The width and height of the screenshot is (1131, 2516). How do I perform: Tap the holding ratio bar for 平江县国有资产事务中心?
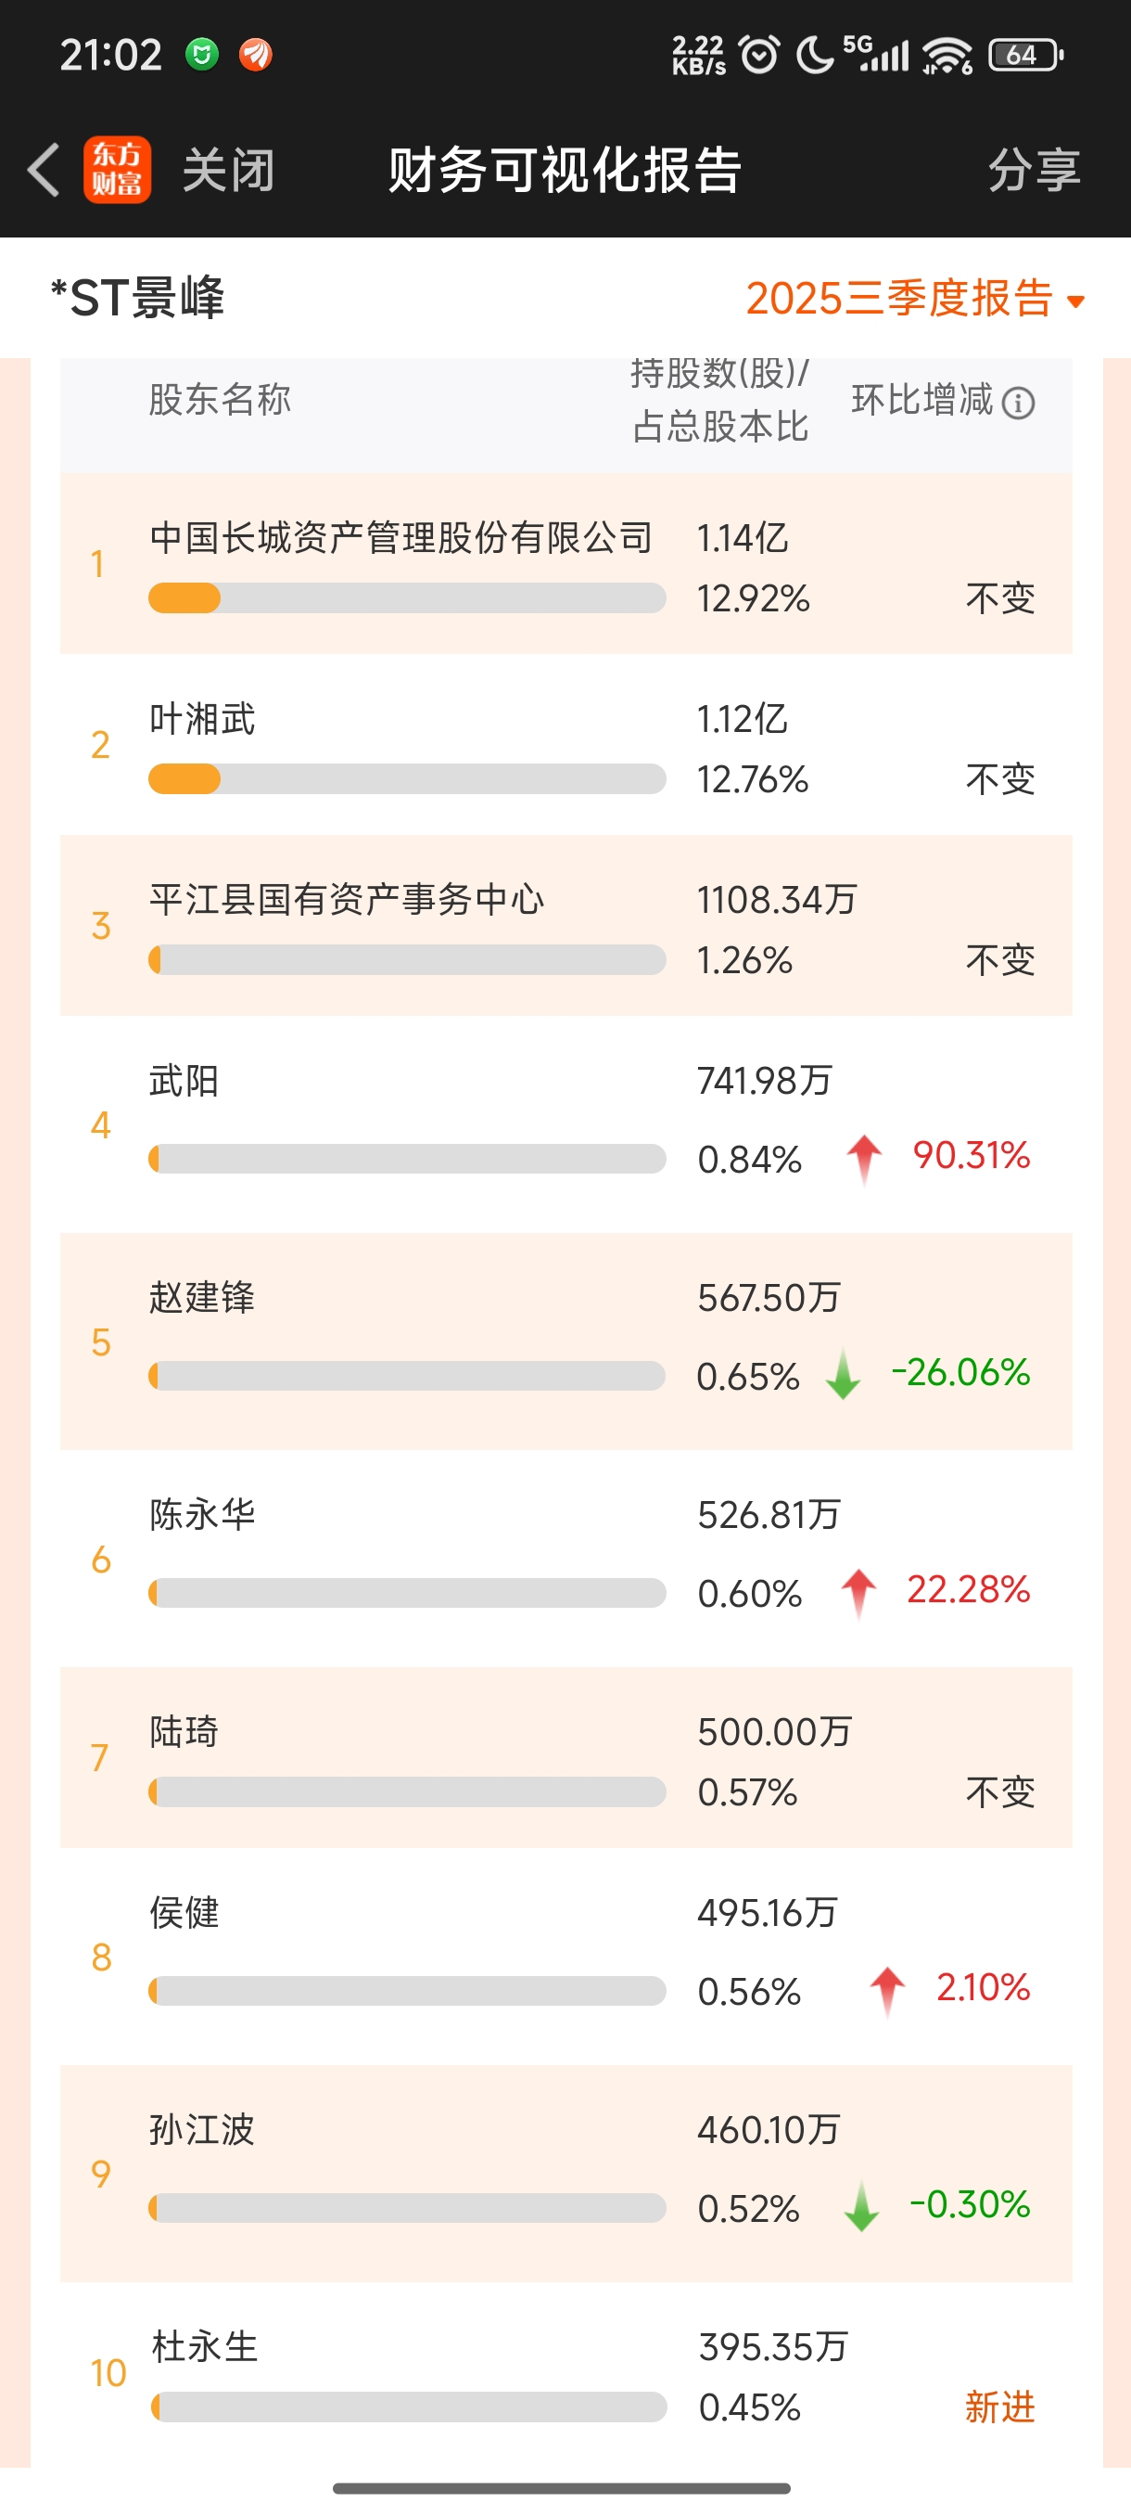click(407, 960)
